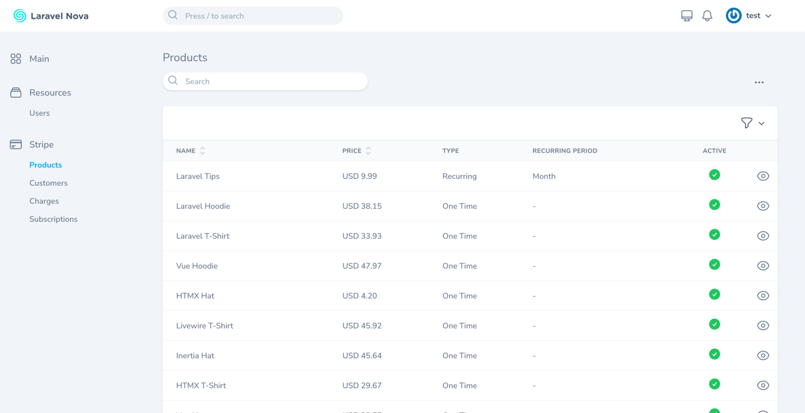Click the Products page heading
Viewport: 805px width, 413px height.
(x=185, y=58)
